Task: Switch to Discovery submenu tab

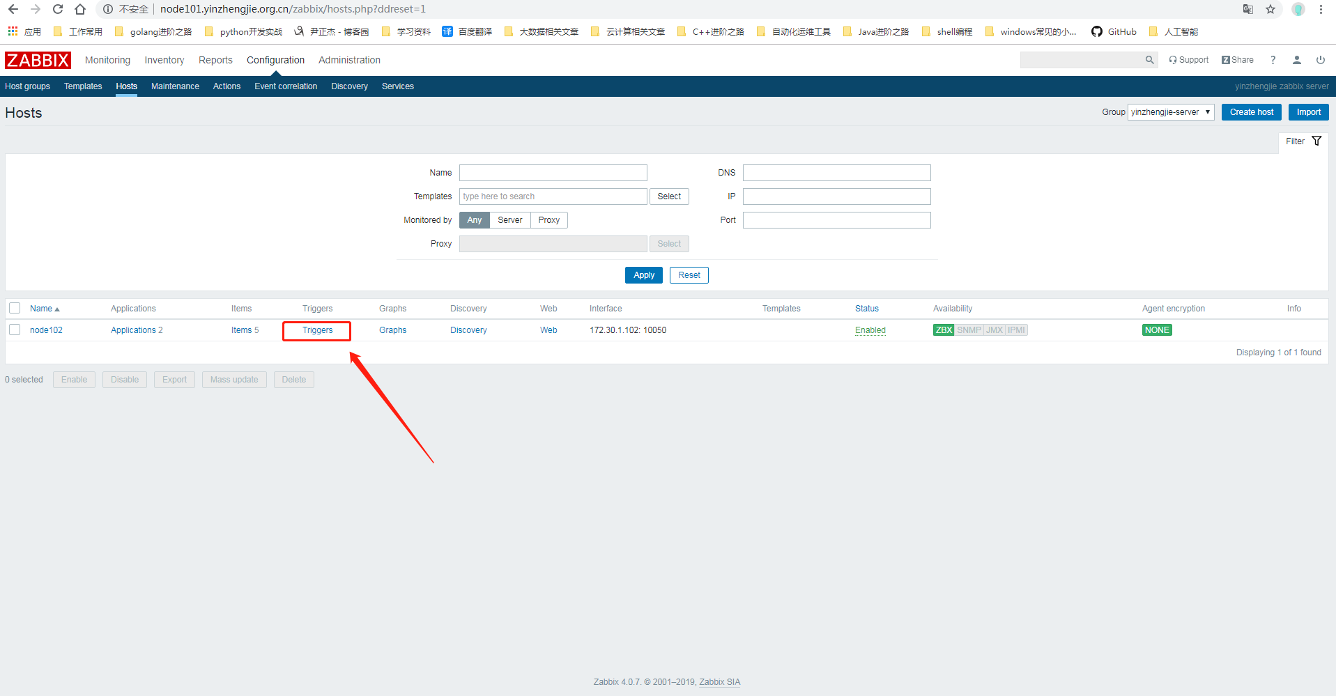Action: (x=349, y=86)
